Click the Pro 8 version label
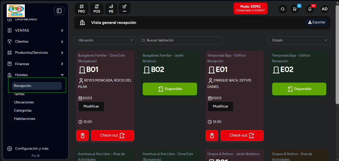This screenshot has width=339, height=161. [x=35, y=156]
